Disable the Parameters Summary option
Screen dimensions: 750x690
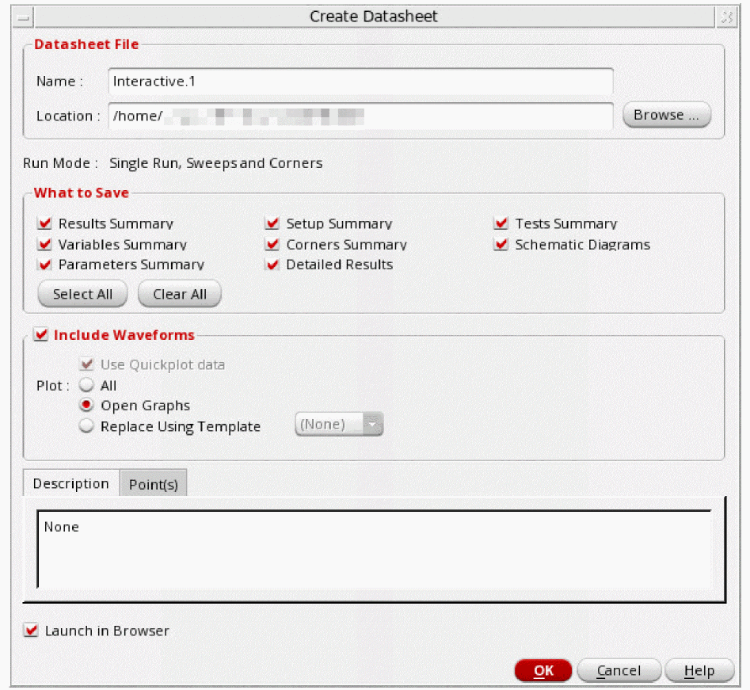pos(44,265)
